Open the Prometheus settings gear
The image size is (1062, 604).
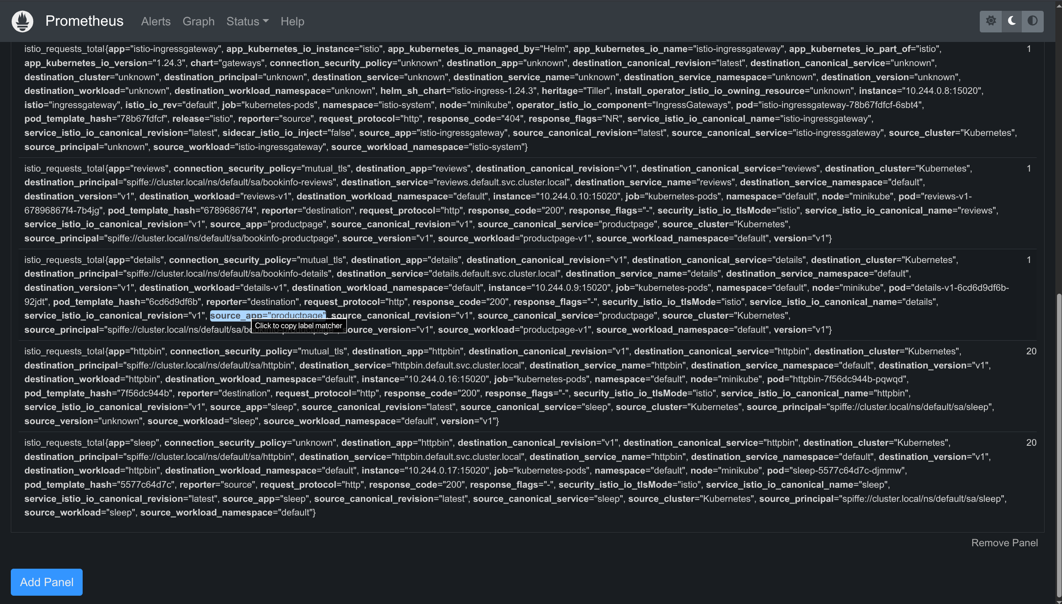[x=991, y=21]
